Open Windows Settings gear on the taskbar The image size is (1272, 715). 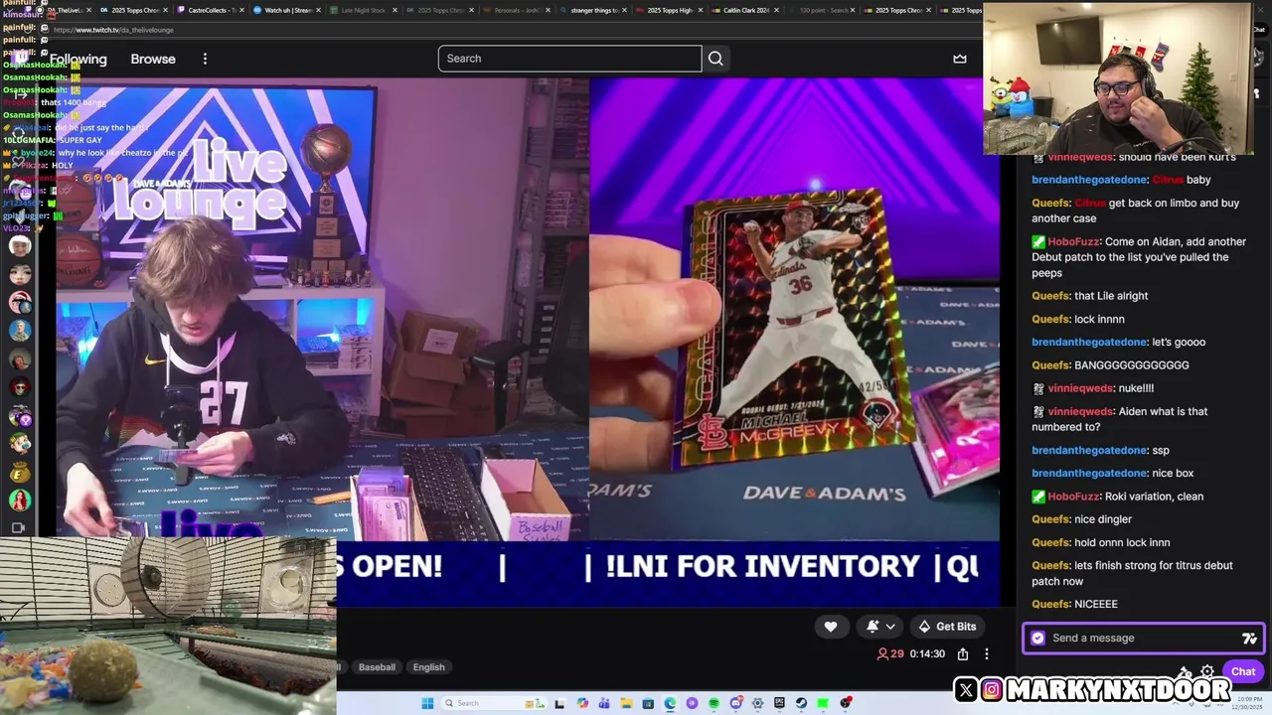coord(757,703)
